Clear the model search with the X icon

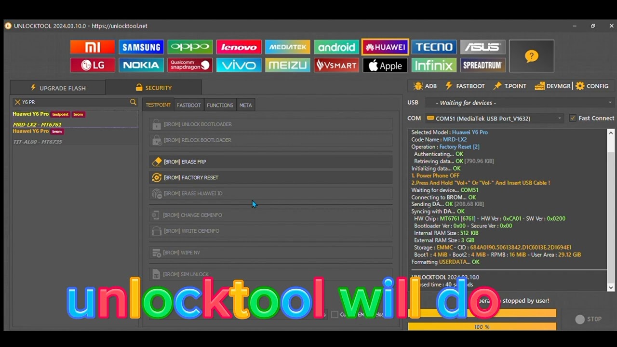click(17, 102)
